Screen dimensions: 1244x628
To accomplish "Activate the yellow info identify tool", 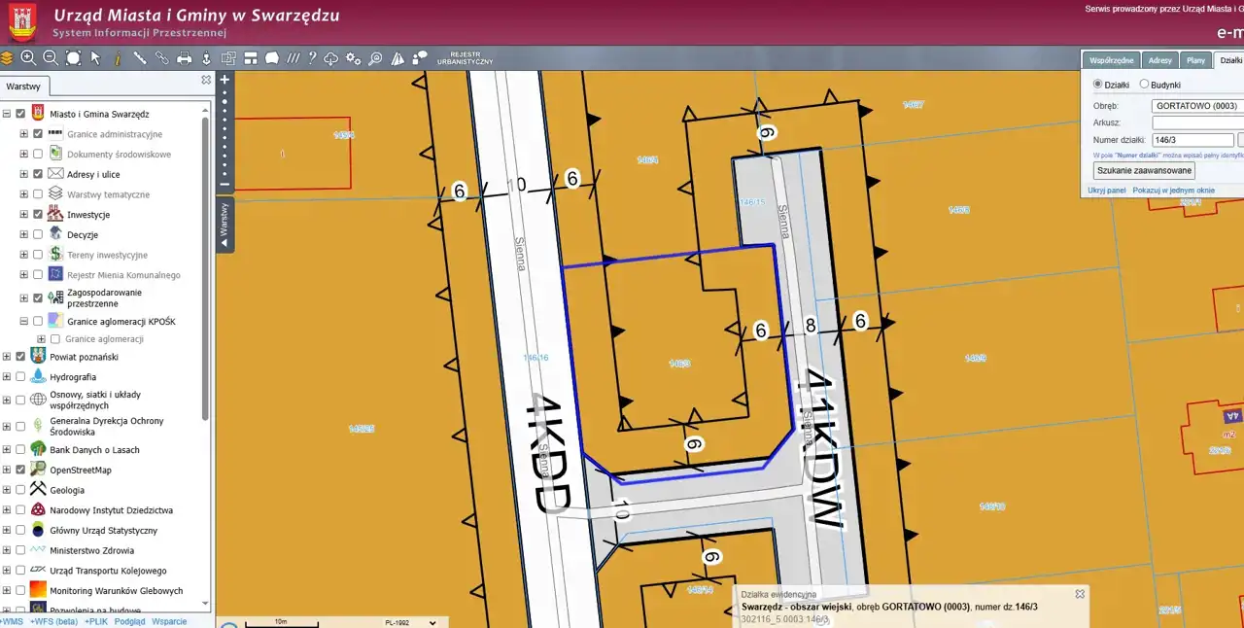I will 118,58.
